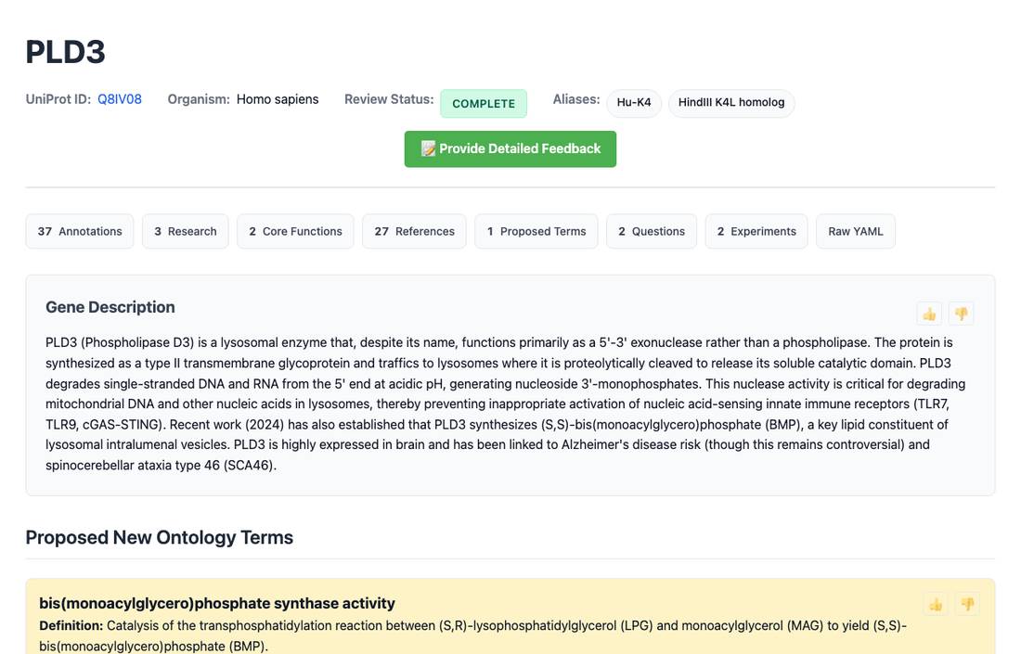Click the Gene Description heading

(x=110, y=307)
